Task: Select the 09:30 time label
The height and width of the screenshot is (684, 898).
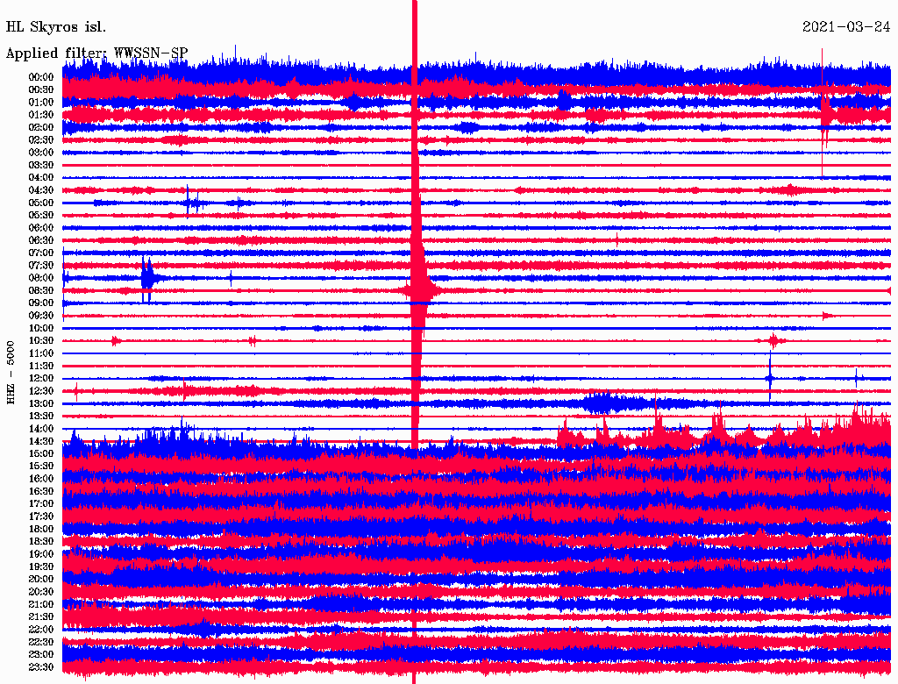Action: click(41, 316)
